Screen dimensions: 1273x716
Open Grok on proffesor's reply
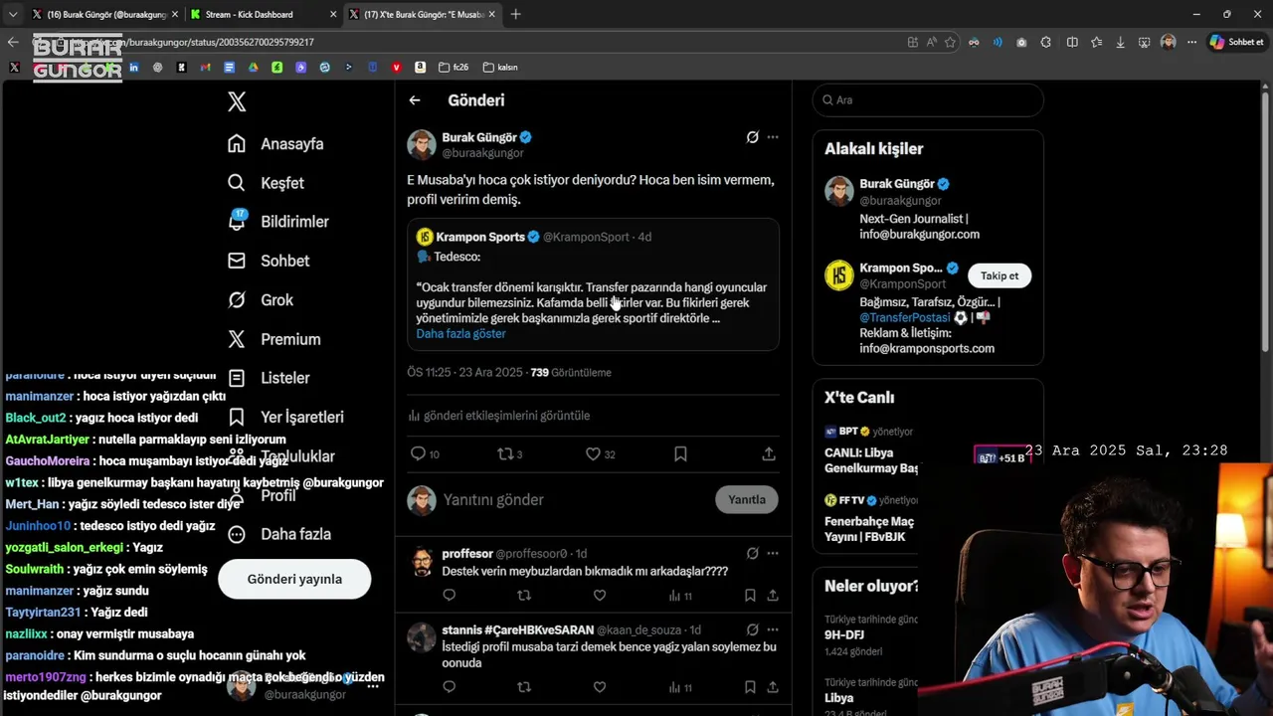click(x=753, y=553)
